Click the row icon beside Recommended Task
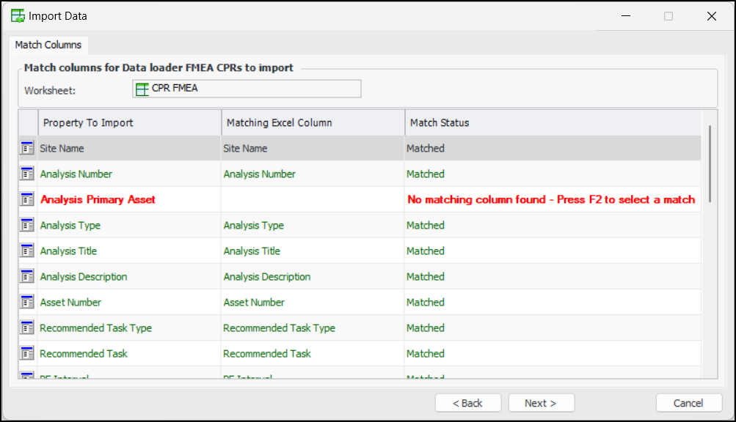This screenshot has height=422, width=736. (x=27, y=353)
